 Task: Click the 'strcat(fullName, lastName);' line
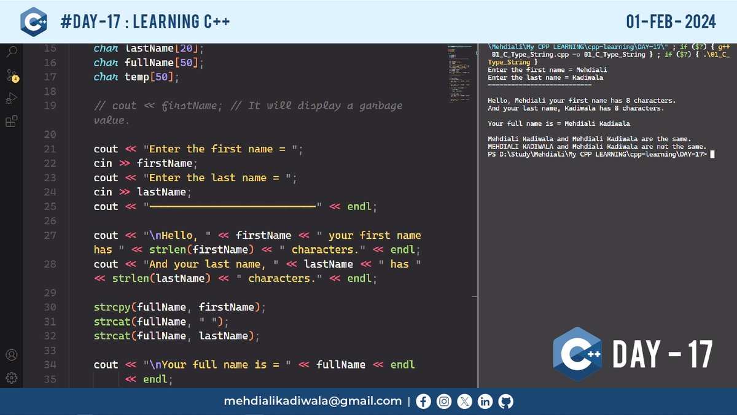click(x=177, y=336)
